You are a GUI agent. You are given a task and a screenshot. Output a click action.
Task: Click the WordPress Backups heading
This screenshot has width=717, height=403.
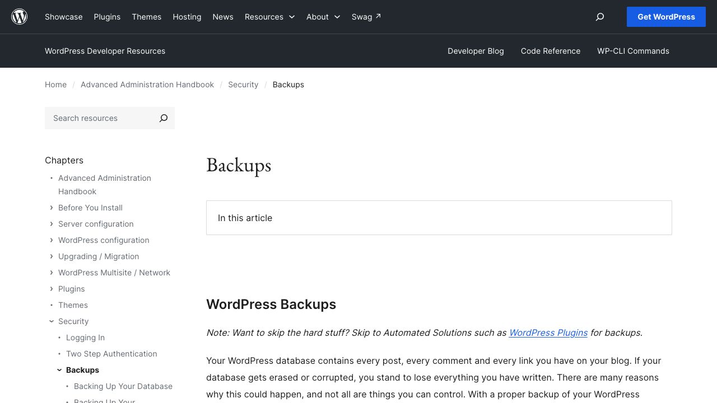271,304
